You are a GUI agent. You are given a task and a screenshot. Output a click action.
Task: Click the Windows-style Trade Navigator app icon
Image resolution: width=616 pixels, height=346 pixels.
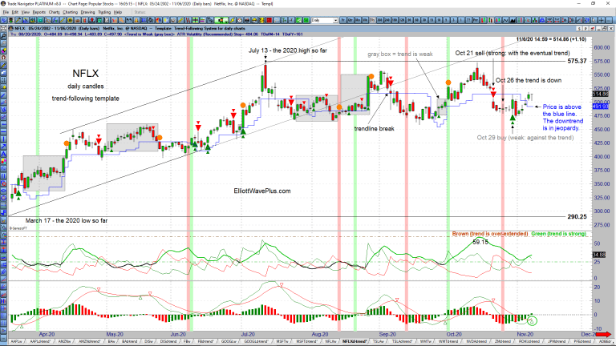(x=3, y=3)
